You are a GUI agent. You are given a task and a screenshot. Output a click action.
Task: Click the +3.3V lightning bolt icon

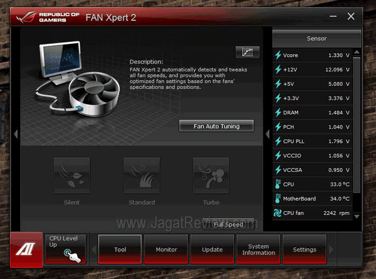click(278, 98)
